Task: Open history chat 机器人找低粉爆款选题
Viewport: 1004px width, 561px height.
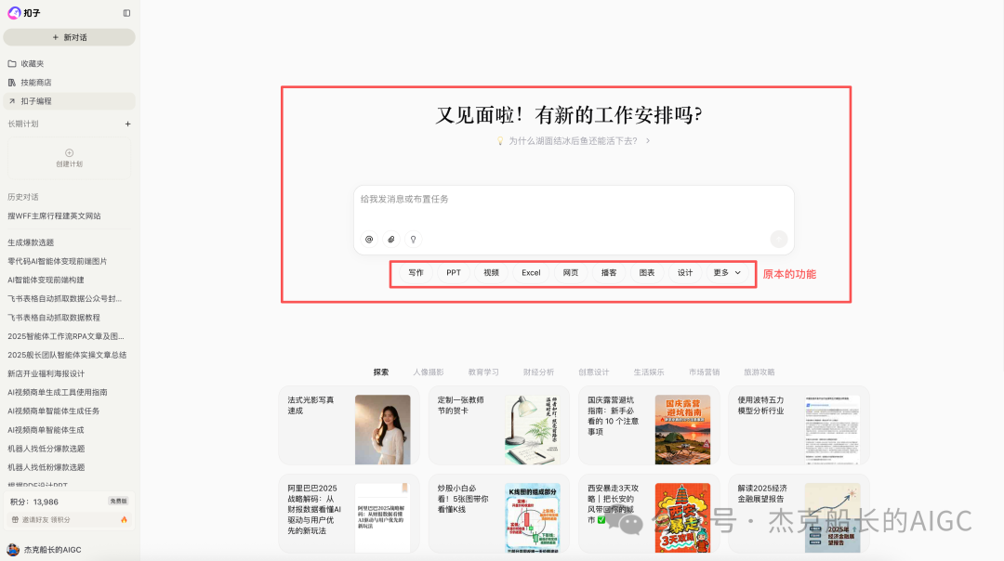Action: pos(46,467)
